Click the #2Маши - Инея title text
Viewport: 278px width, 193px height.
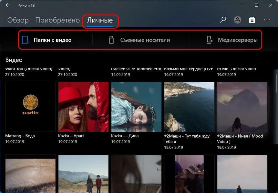(x=240, y=139)
